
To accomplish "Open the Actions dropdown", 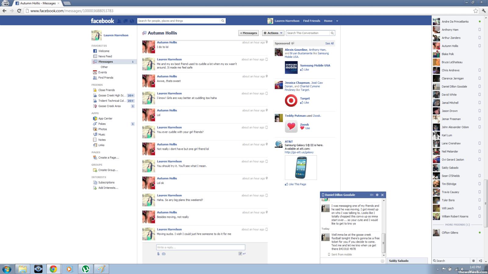I will pyautogui.click(x=273, y=33).
